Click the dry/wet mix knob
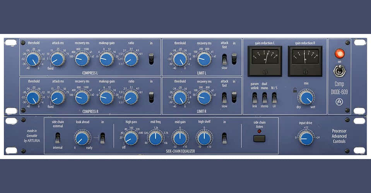 pyautogui.click(x=306, y=98)
